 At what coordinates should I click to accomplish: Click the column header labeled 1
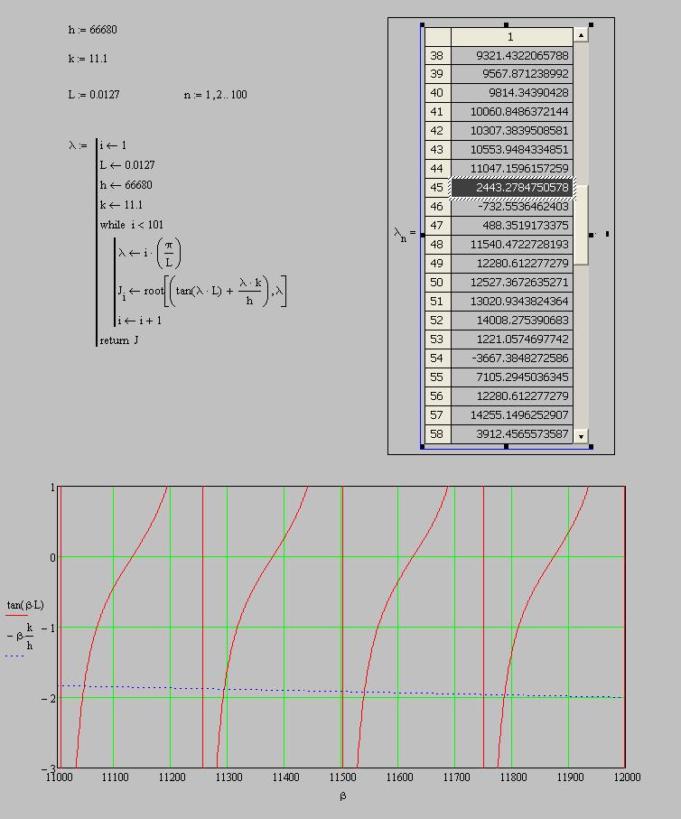[512, 36]
